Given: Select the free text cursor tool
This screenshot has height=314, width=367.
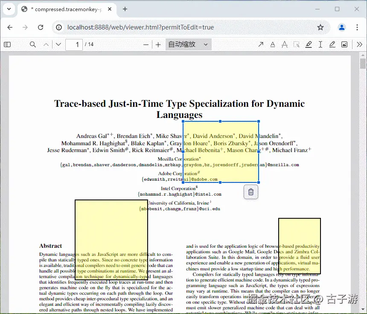Looking at the screenshot, I should pyautogui.click(x=320, y=44).
